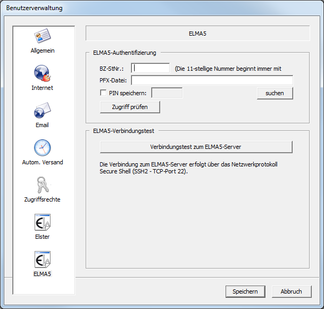Focus the PFX-Datei path field
The image size is (324, 309).
(212, 80)
